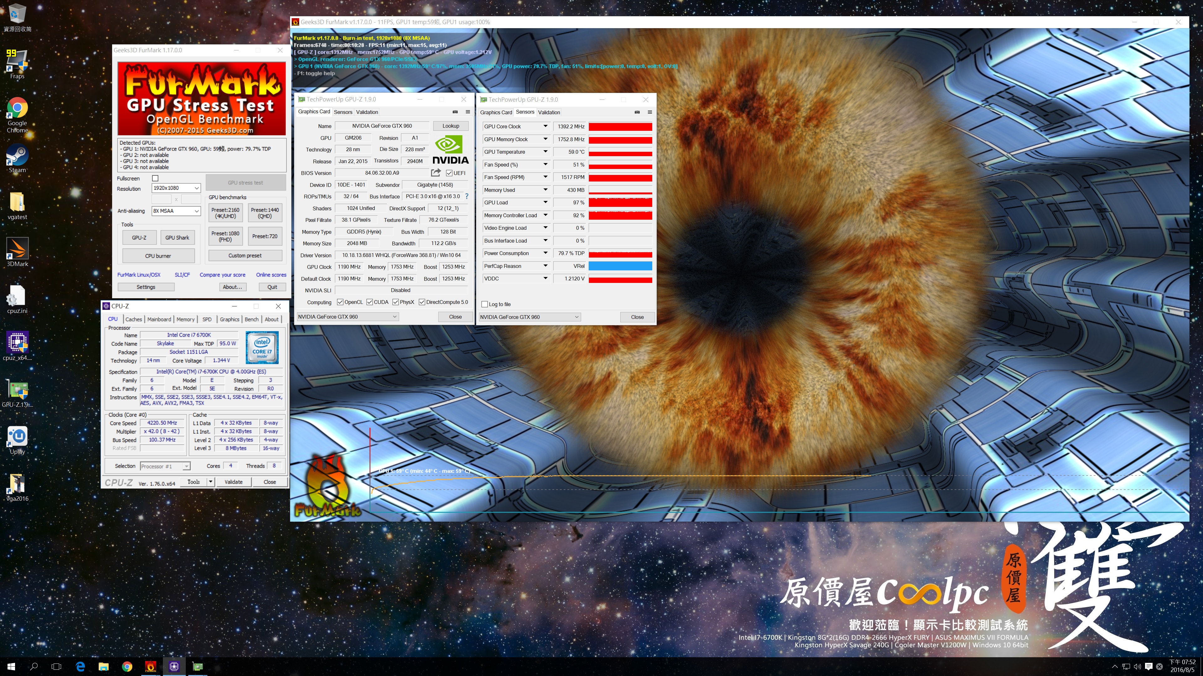This screenshot has height=676, width=1203.
Task: Open the vga2016 desktop shortcut
Action: point(17,487)
